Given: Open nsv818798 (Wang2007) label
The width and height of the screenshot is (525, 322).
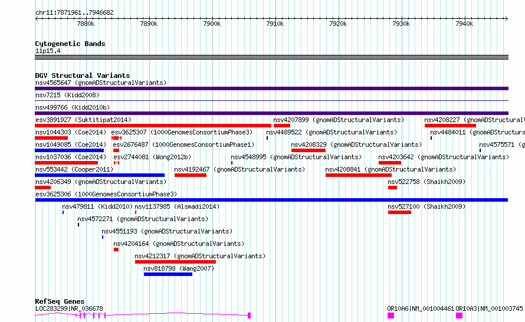Looking at the screenshot, I should point(179,268).
